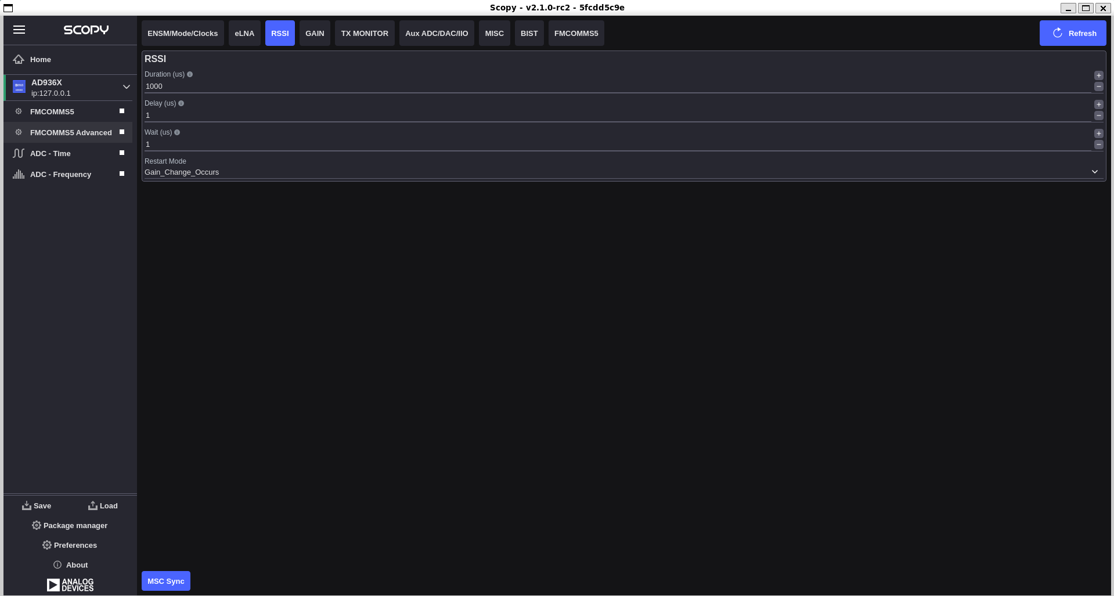
Task: Open the FMCOMMS5 Advanced tool
Action: pos(69,132)
